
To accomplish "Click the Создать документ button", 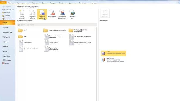I will point(105,13).
